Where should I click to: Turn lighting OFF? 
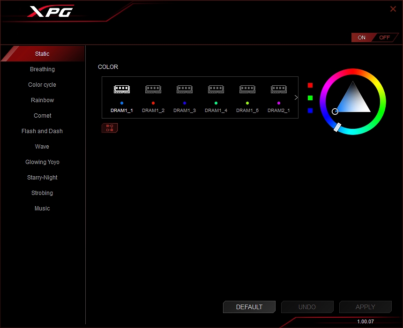point(385,37)
